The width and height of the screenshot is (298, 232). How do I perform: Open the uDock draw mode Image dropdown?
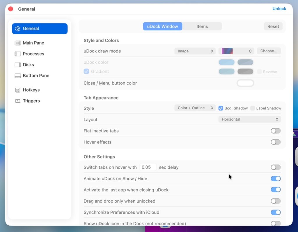click(x=195, y=51)
